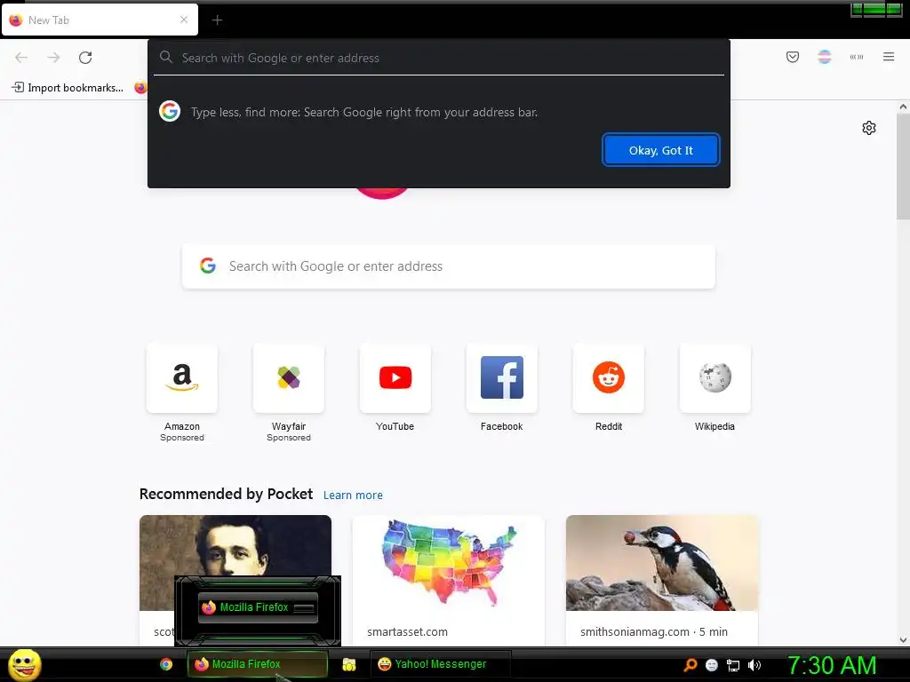The height and width of the screenshot is (682, 910).
Task: Go forward using the forward arrow
Action: [53, 58]
